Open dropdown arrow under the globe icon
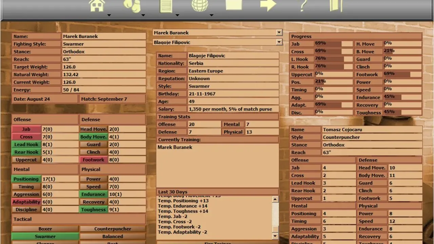The image size is (434, 244). pyautogui.click(x=211, y=15)
